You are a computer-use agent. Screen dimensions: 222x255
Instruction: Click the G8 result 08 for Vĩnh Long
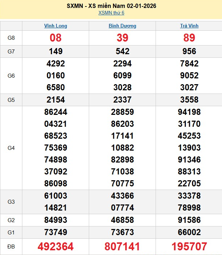(x=56, y=38)
